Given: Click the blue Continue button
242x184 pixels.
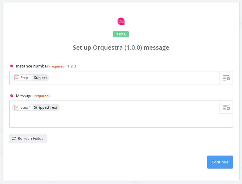Looking at the screenshot, I should click(x=220, y=162).
